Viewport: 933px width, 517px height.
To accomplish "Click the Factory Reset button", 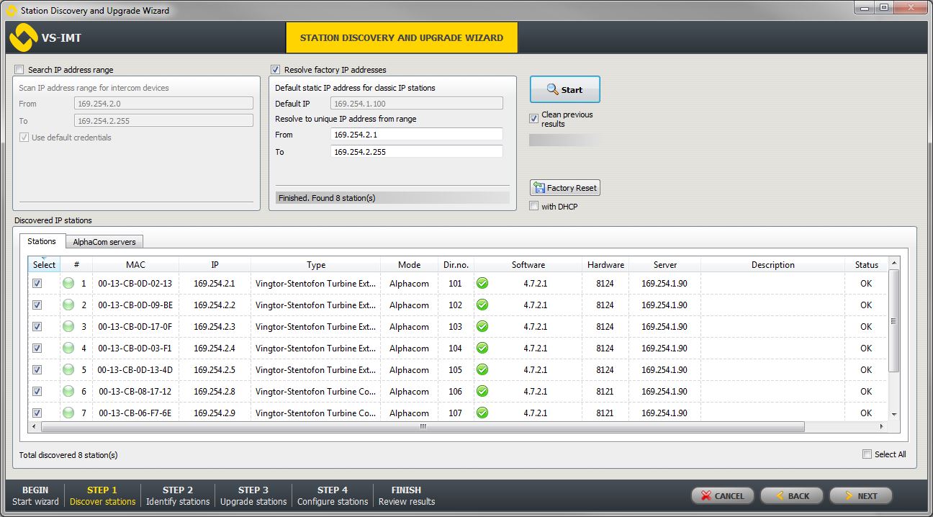I will point(565,188).
